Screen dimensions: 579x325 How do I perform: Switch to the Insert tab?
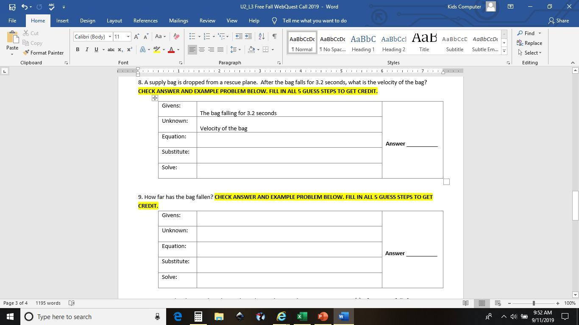coord(62,21)
